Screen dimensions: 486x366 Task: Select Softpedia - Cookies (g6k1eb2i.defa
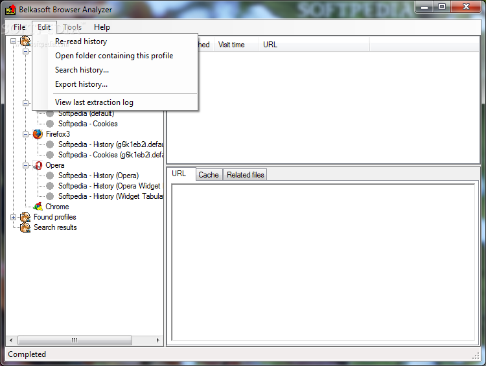click(111, 155)
